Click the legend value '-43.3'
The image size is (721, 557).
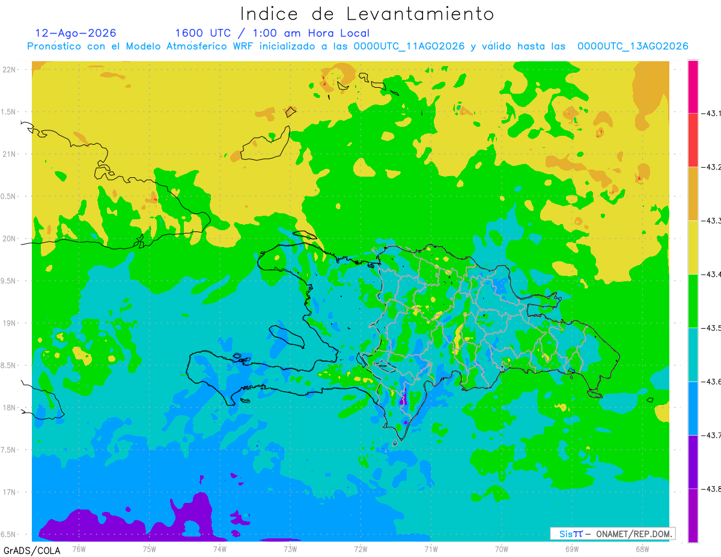click(711, 221)
